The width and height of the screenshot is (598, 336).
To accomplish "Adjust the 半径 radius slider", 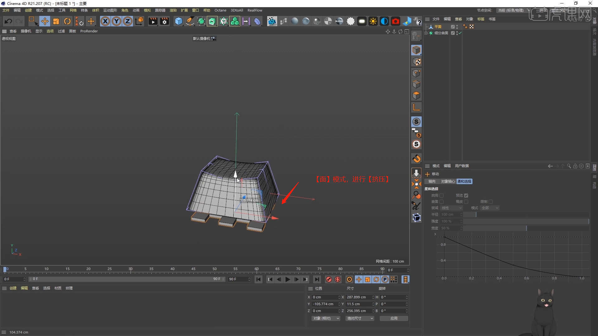I will (526, 214).
